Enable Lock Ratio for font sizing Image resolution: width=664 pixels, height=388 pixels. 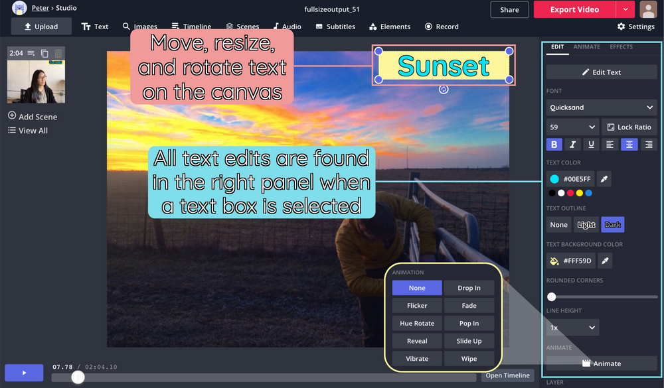pos(629,127)
